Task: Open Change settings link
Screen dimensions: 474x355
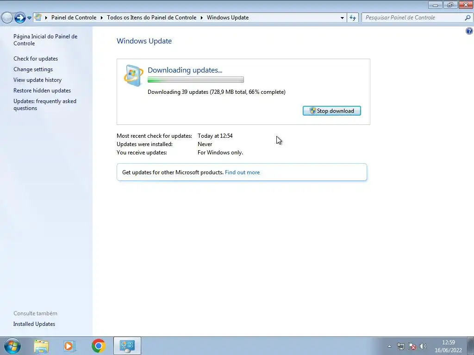Action: pos(33,69)
